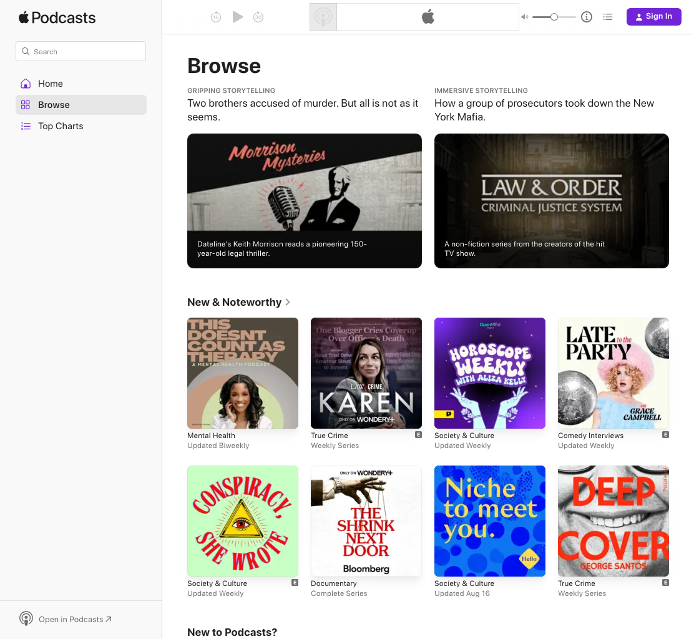Click explicit badge beside True Crime Karen
Screen dimensions: 694x639
[x=418, y=435]
